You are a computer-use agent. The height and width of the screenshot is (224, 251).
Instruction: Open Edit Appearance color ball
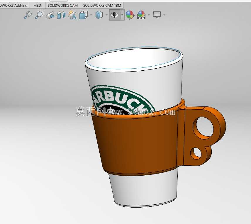pyautogui.click(x=130, y=15)
